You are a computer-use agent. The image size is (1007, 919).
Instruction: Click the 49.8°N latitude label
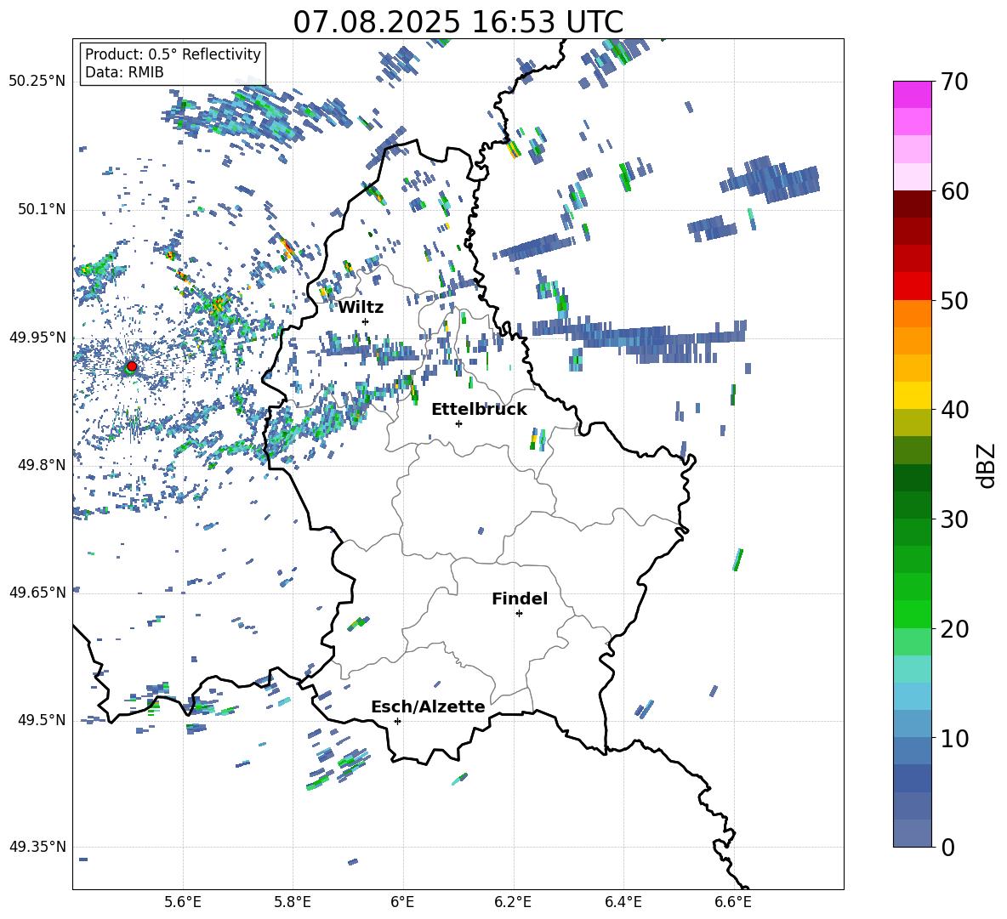[42, 465]
